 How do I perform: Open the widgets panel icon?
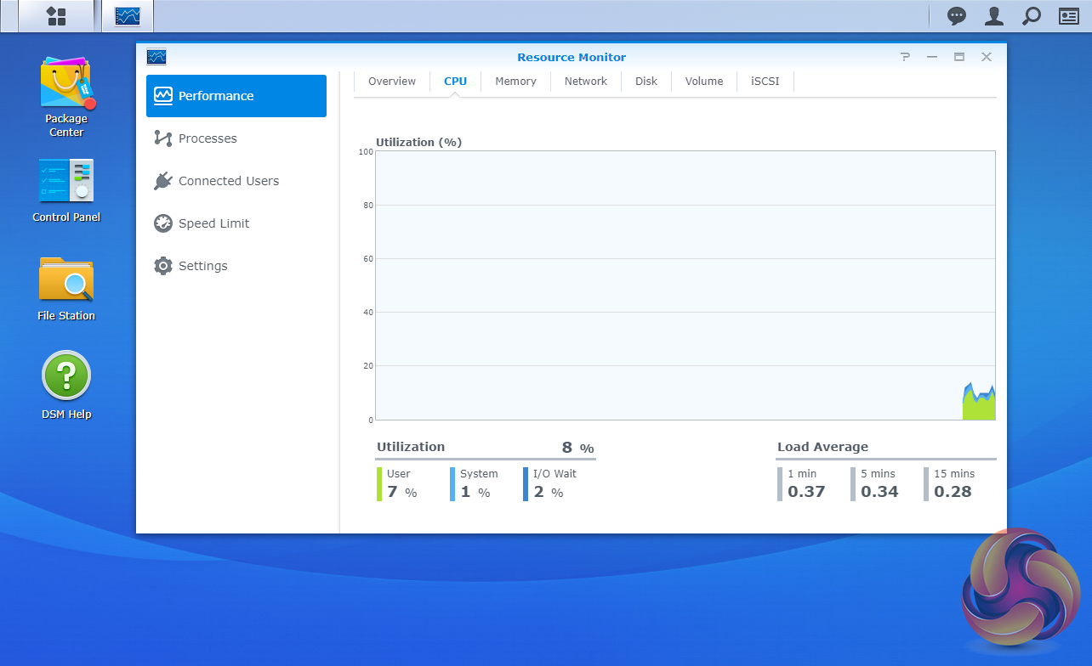click(x=1068, y=16)
